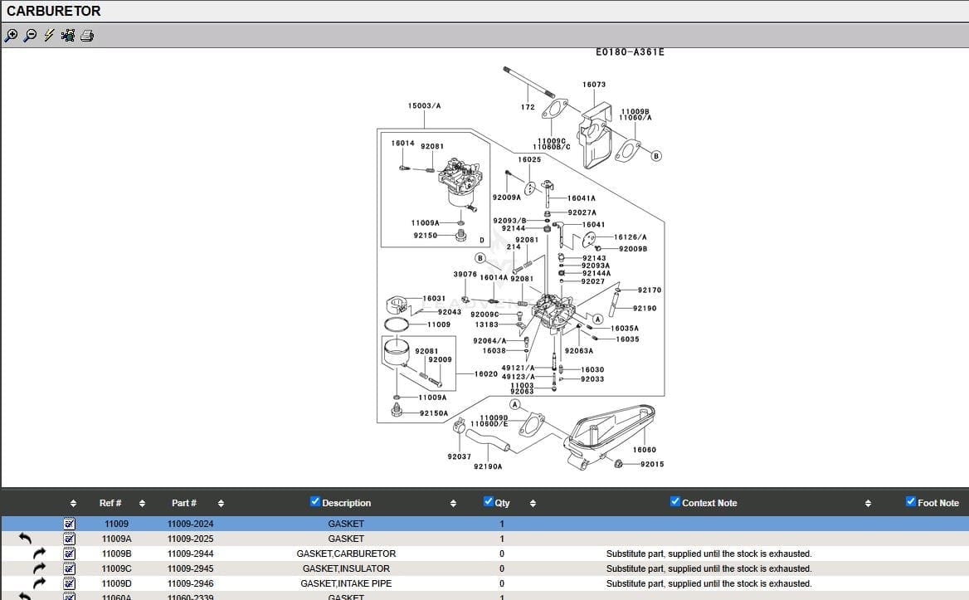Toggle the Foot Note column checkbox
This screenshot has height=600, width=969.
(x=911, y=501)
